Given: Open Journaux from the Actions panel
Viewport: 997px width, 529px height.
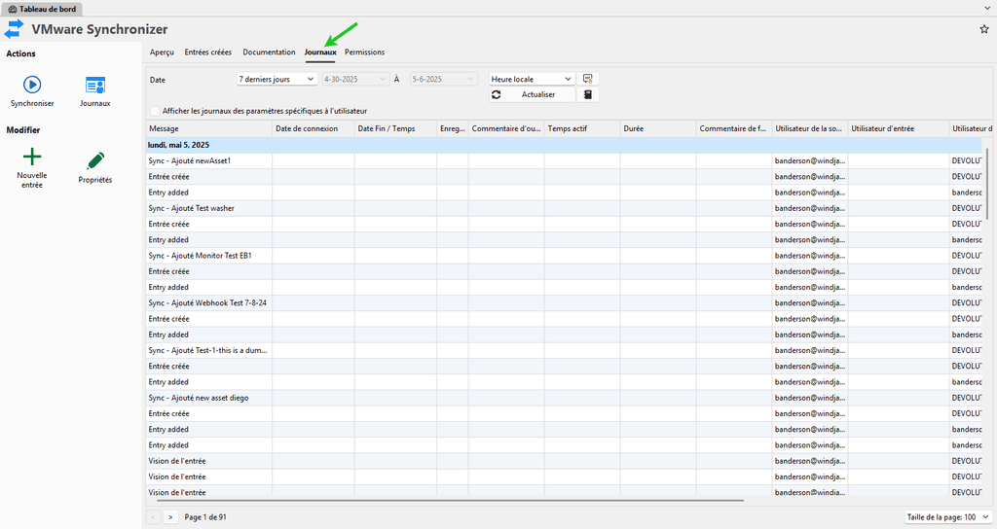Looking at the screenshot, I should coord(94,86).
